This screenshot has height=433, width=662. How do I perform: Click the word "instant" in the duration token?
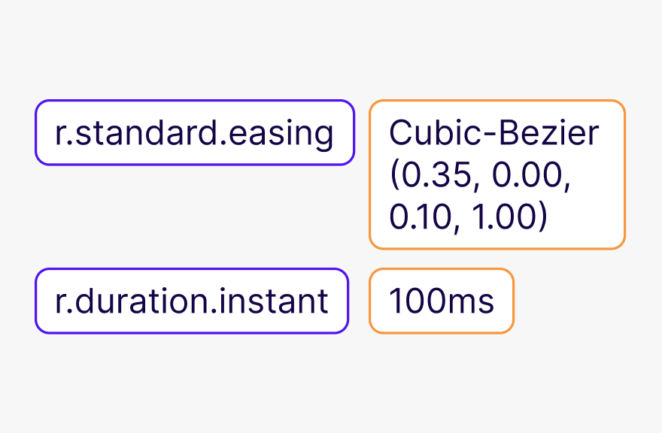(284, 301)
